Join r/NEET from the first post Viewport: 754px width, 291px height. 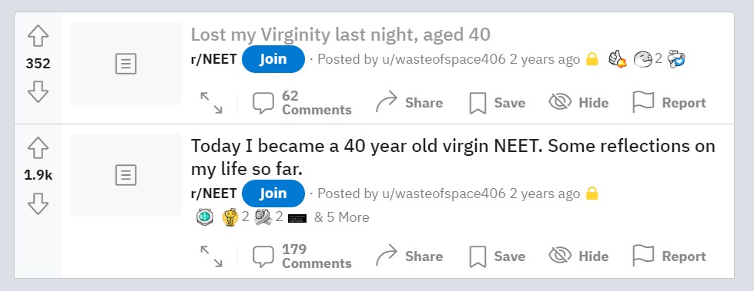(273, 59)
